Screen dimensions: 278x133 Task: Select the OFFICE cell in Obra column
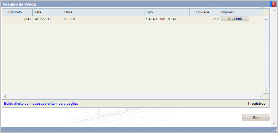coord(104,19)
